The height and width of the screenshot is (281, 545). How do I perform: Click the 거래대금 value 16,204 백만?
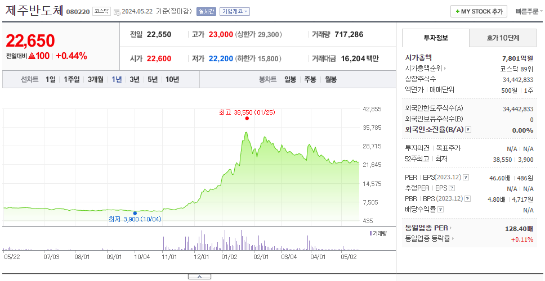[360, 58]
